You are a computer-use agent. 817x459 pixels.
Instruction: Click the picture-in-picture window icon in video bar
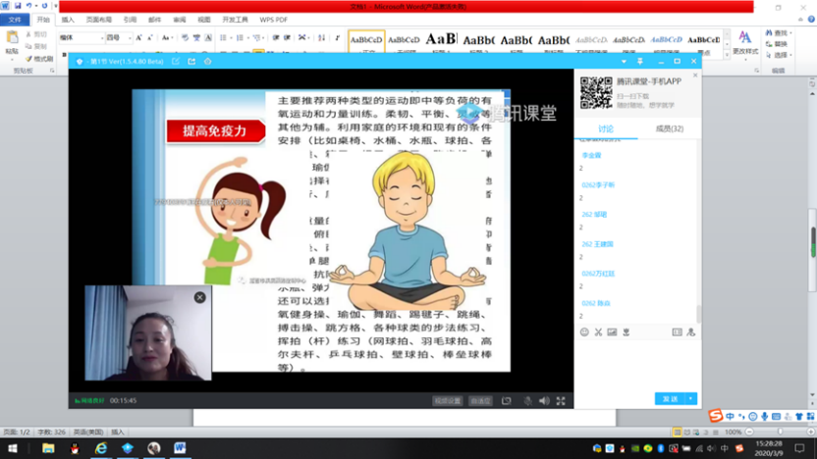[507, 401]
